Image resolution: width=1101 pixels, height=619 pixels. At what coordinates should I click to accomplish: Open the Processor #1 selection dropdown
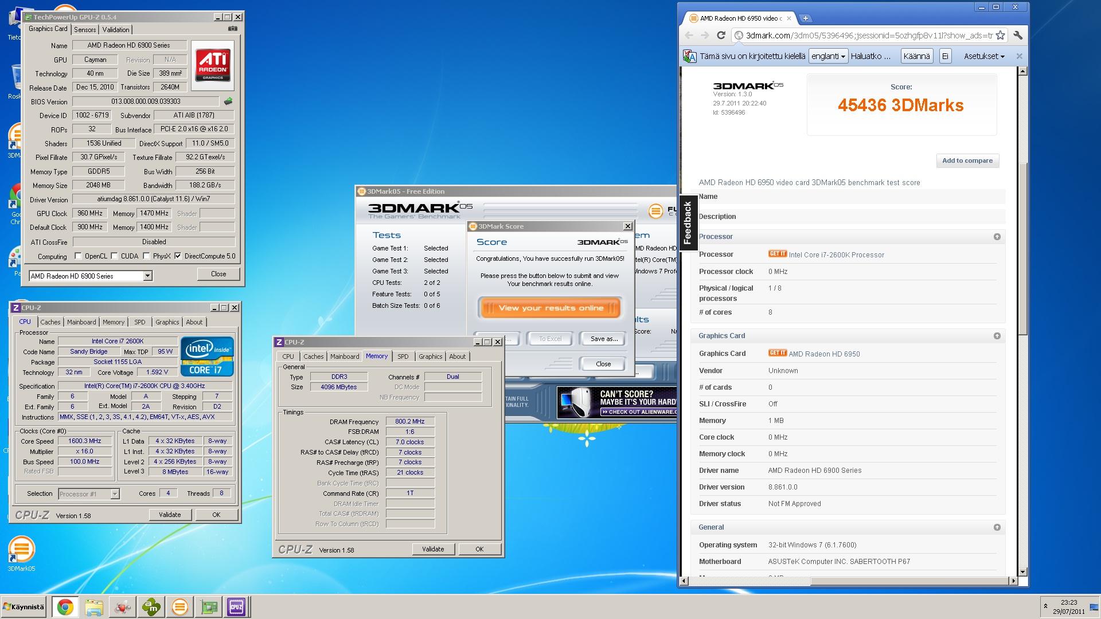point(115,494)
